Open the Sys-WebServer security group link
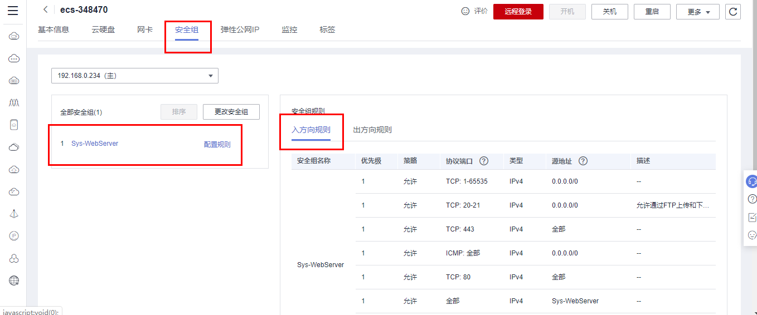 (x=95, y=144)
